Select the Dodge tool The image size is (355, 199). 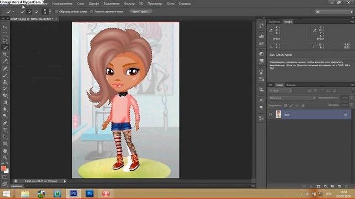coord(5,116)
